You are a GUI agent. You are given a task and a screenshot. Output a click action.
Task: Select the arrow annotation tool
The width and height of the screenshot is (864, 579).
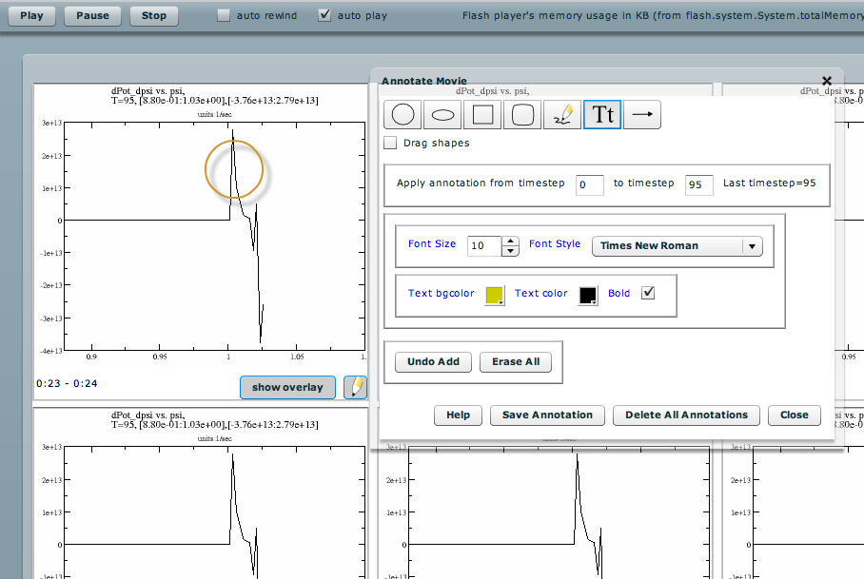[x=642, y=114]
